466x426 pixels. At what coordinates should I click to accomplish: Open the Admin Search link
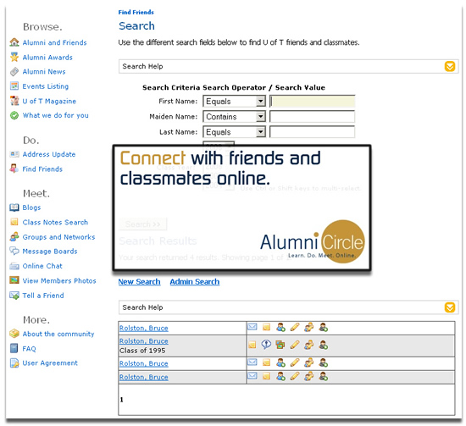195,282
